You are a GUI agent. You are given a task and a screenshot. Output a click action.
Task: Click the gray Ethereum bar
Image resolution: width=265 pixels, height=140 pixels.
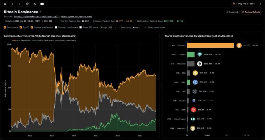[x=191, y=64]
